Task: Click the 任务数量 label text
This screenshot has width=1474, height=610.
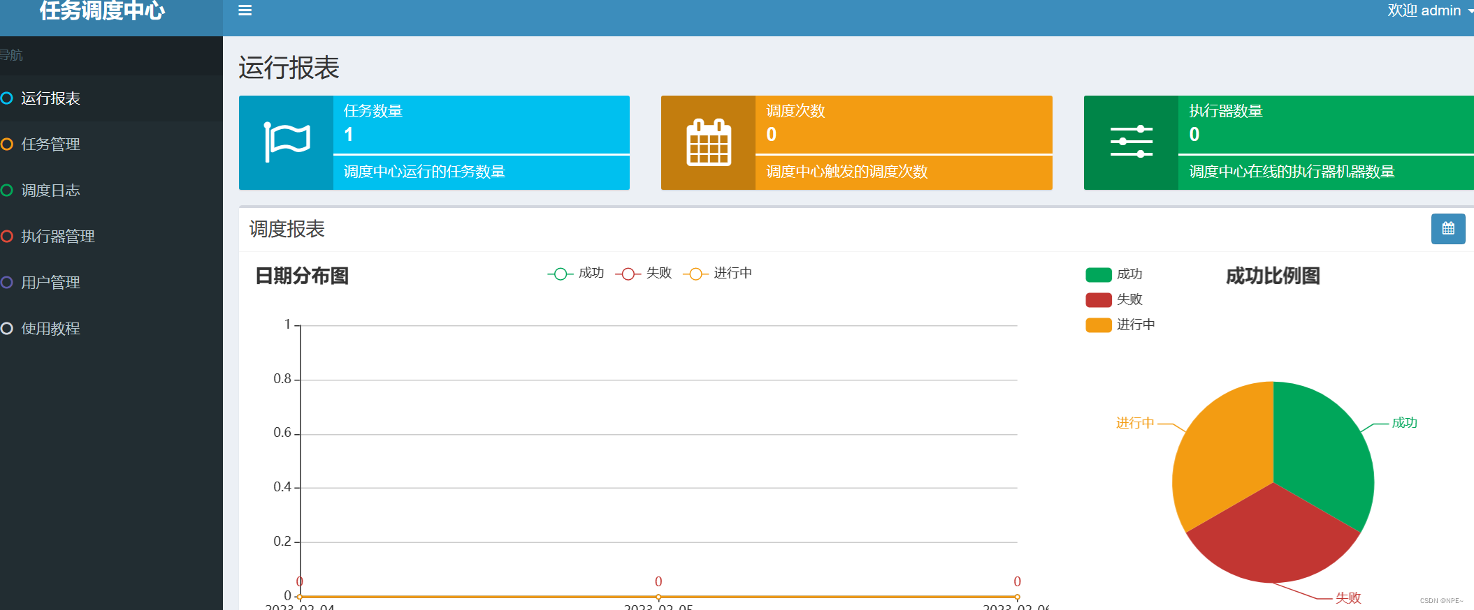Action: click(x=373, y=111)
